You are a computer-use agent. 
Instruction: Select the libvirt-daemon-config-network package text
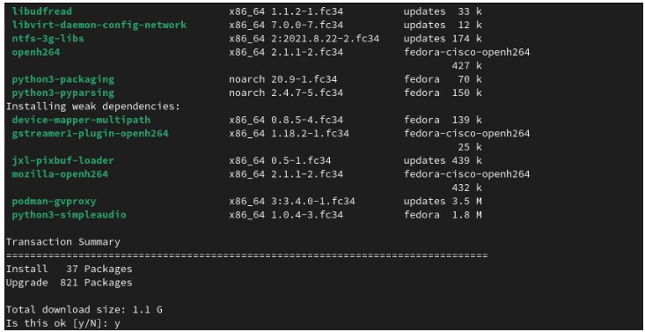coord(99,26)
